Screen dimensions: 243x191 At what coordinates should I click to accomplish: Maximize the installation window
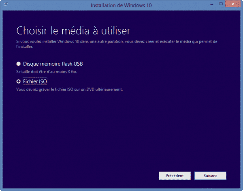point(221,4)
